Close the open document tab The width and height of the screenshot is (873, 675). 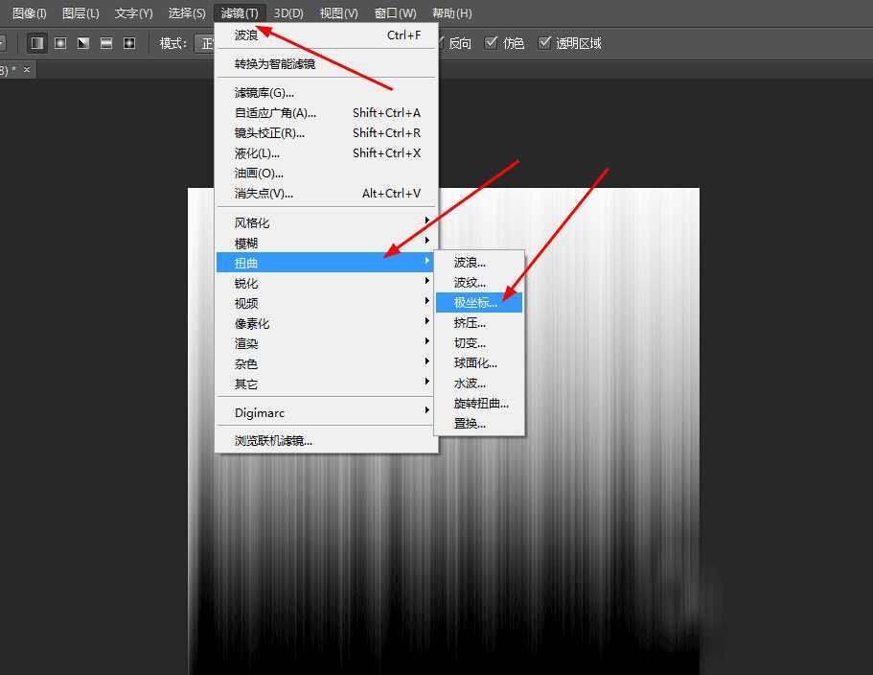26,69
